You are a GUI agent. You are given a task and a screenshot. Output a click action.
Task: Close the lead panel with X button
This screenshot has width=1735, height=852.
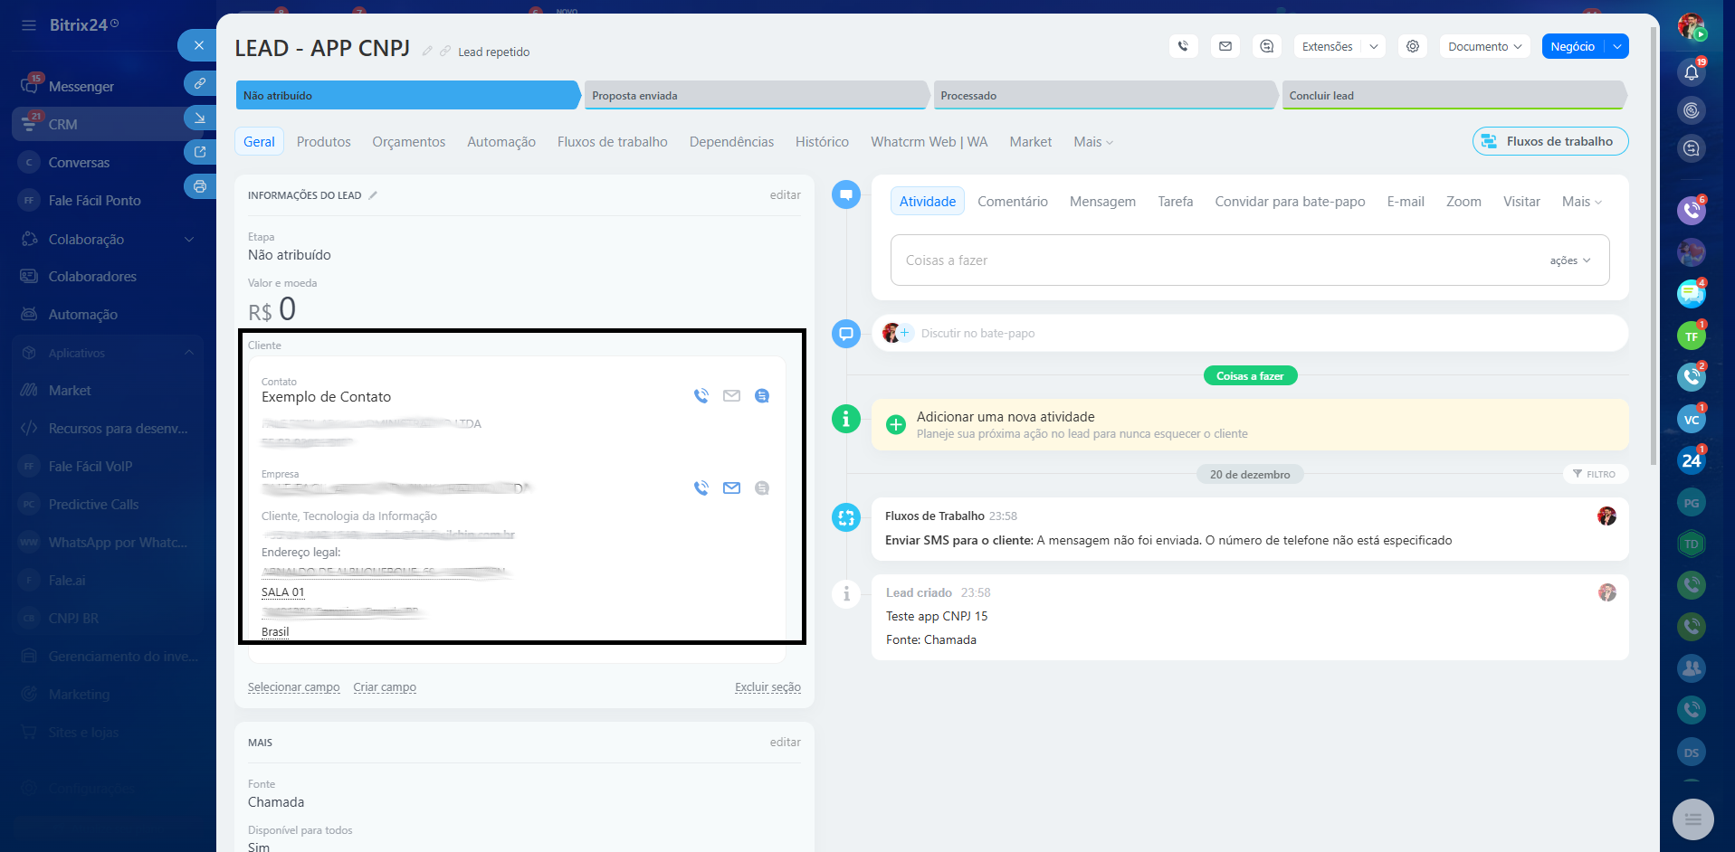198,45
